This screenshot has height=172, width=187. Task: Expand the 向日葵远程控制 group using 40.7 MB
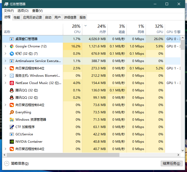(x=5, y=149)
